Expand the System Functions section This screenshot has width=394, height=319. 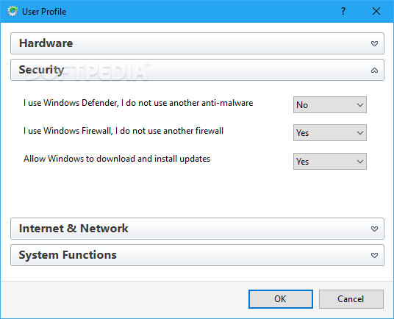click(x=197, y=255)
